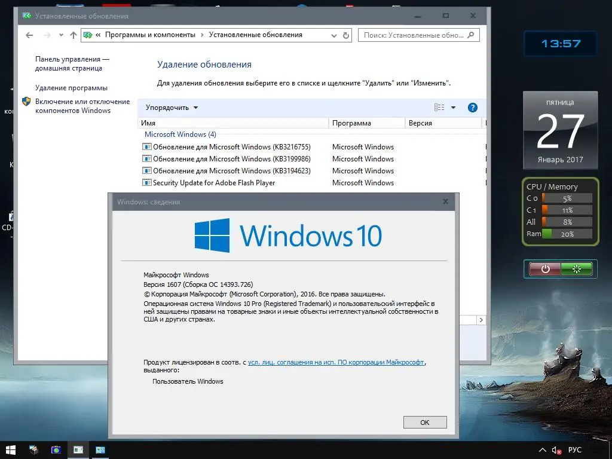Sort by the Программа column header
This screenshot has width=612, height=459.
(367, 123)
